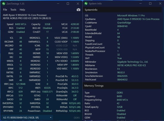Screen dimensions: 164x121
Task: Click the FrequencyString value 8400 MT/s
Action: [122, 100]
